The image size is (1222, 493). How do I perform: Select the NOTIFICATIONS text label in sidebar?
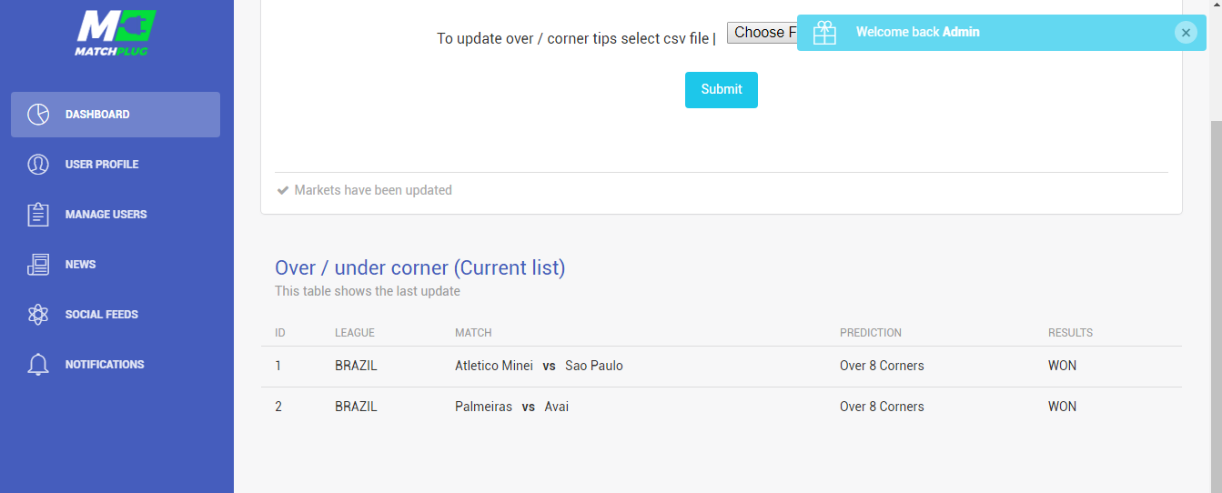(105, 365)
